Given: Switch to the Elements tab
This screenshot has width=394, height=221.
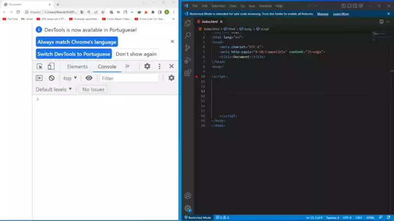Looking at the screenshot, I should [77, 67].
